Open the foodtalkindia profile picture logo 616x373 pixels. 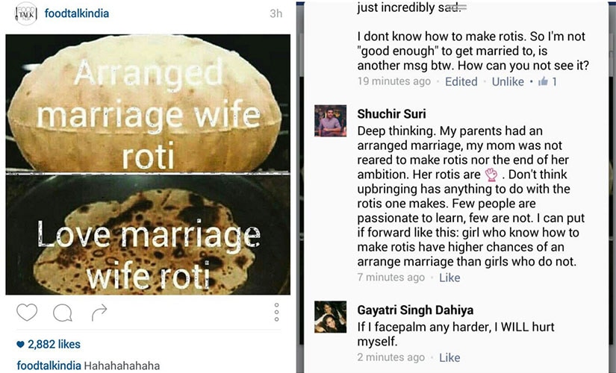pyautogui.click(x=26, y=13)
